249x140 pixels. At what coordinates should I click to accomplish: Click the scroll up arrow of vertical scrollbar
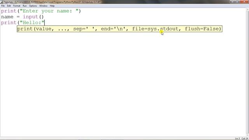click(x=247, y=9)
